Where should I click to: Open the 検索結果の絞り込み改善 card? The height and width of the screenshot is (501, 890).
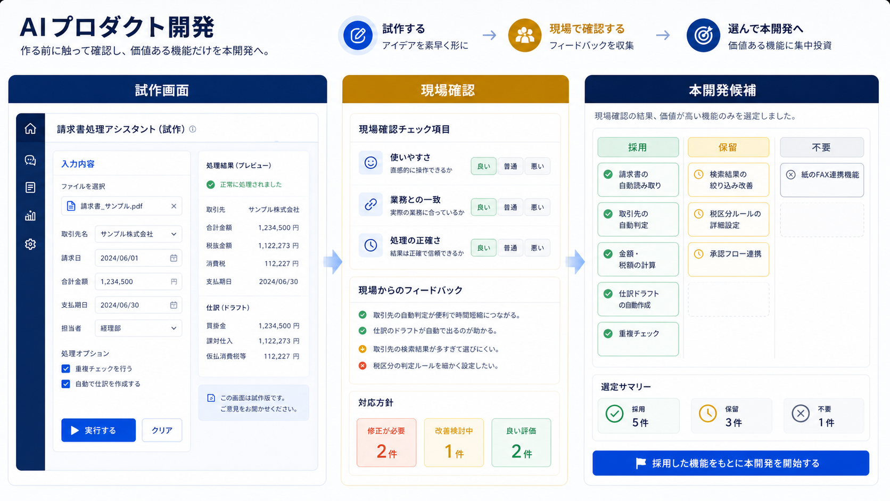click(728, 180)
